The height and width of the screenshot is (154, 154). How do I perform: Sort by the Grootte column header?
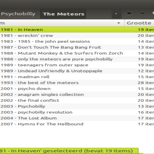click(x=139, y=23)
